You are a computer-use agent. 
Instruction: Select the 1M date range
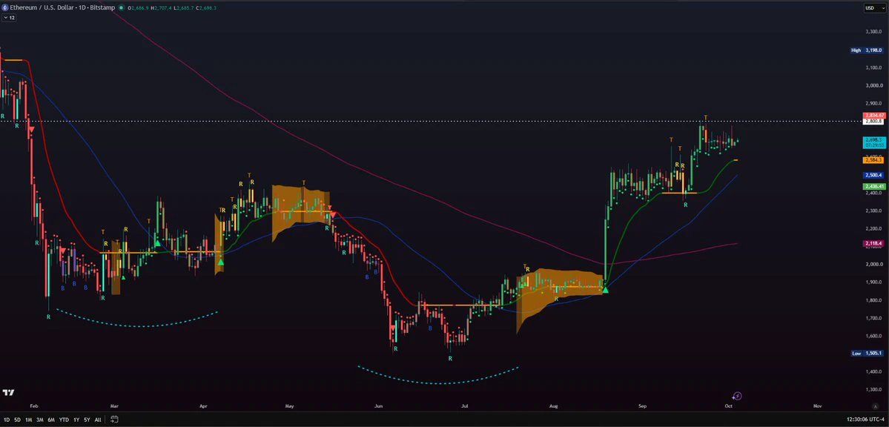click(28, 420)
